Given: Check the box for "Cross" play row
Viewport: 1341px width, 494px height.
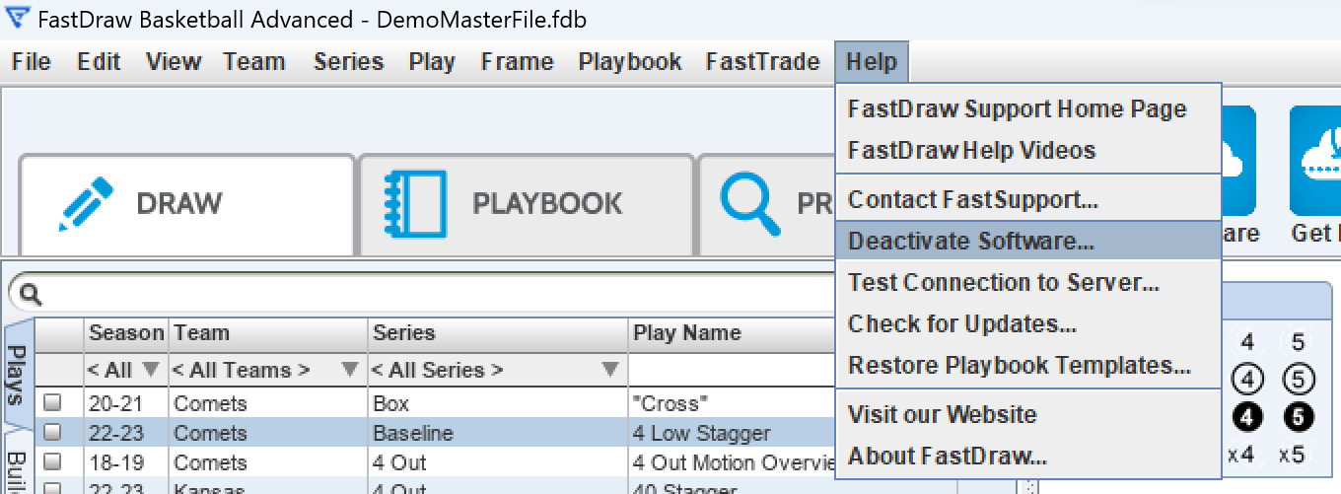Looking at the screenshot, I should [52, 402].
